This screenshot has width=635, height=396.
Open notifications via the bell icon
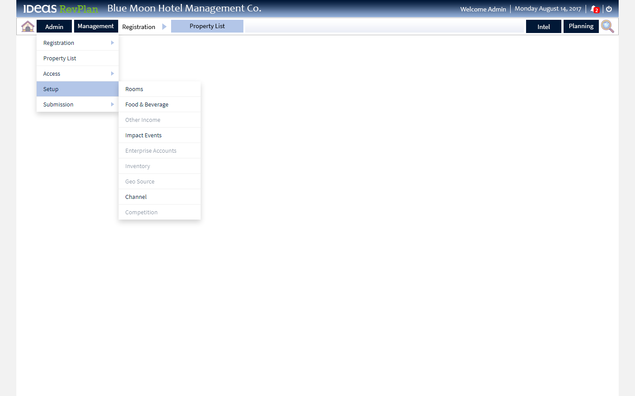(594, 8)
